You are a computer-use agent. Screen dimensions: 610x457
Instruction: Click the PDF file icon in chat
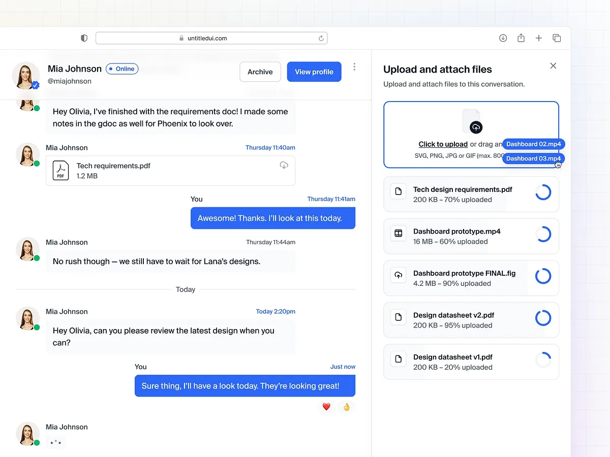60,171
